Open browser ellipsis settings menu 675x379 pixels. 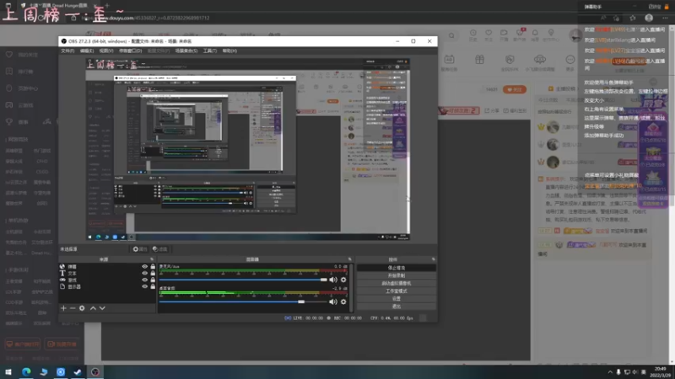[666, 18]
